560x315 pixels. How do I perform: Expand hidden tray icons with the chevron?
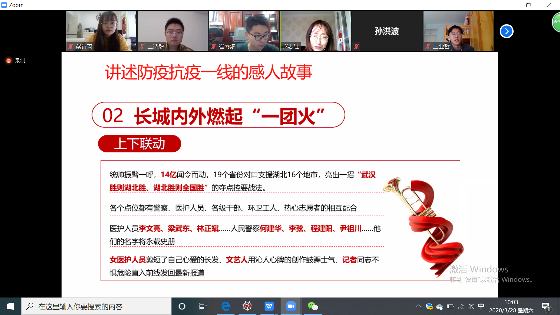click(x=418, y=306)
